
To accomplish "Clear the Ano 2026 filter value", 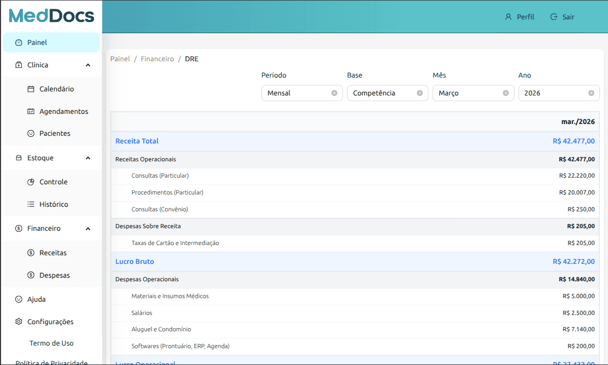I will tap(591, 93).
